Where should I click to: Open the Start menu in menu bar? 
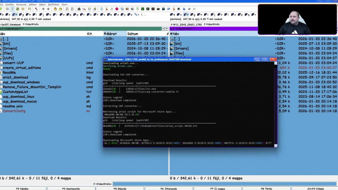point(64,5)
